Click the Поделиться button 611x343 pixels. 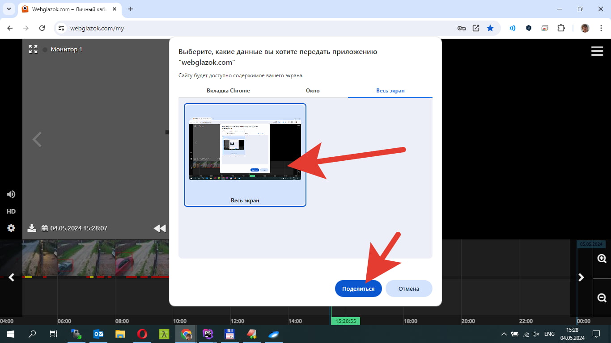(358, 289)
